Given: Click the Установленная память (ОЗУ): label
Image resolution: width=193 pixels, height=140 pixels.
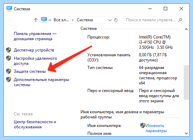Looking at the screenshot, I should [109, 57].
